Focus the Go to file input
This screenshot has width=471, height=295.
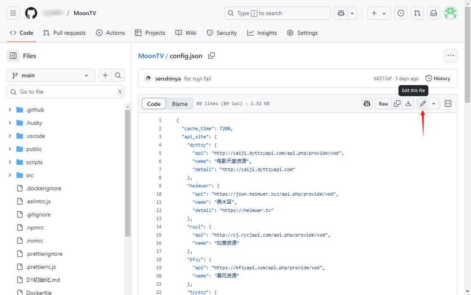[66, 92]
